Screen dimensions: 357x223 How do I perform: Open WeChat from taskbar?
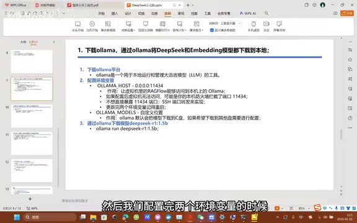(x=201, y=217)
